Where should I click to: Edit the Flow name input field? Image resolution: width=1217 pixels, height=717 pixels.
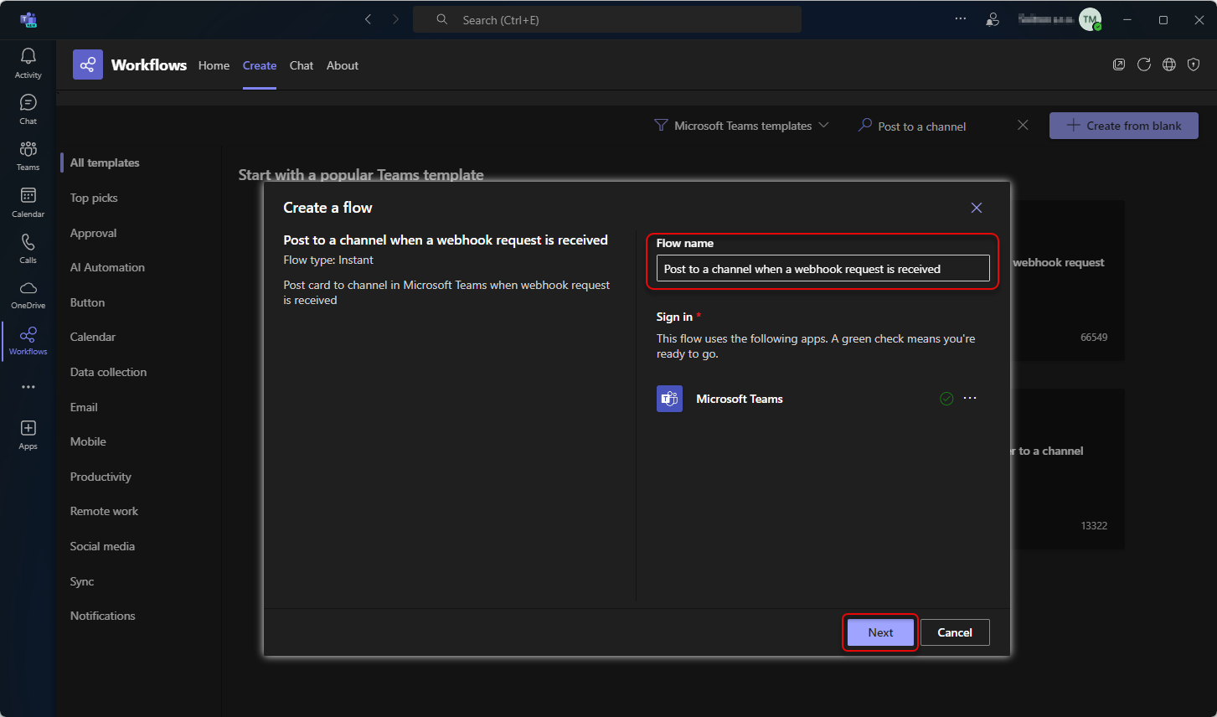(822, 268)
